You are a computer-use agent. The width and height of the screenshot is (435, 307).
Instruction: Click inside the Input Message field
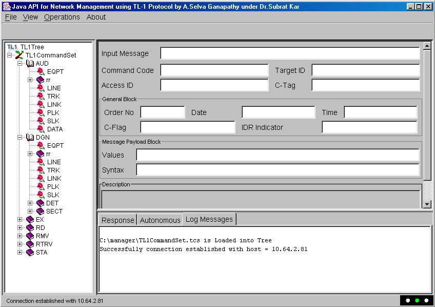pos(290,53)
